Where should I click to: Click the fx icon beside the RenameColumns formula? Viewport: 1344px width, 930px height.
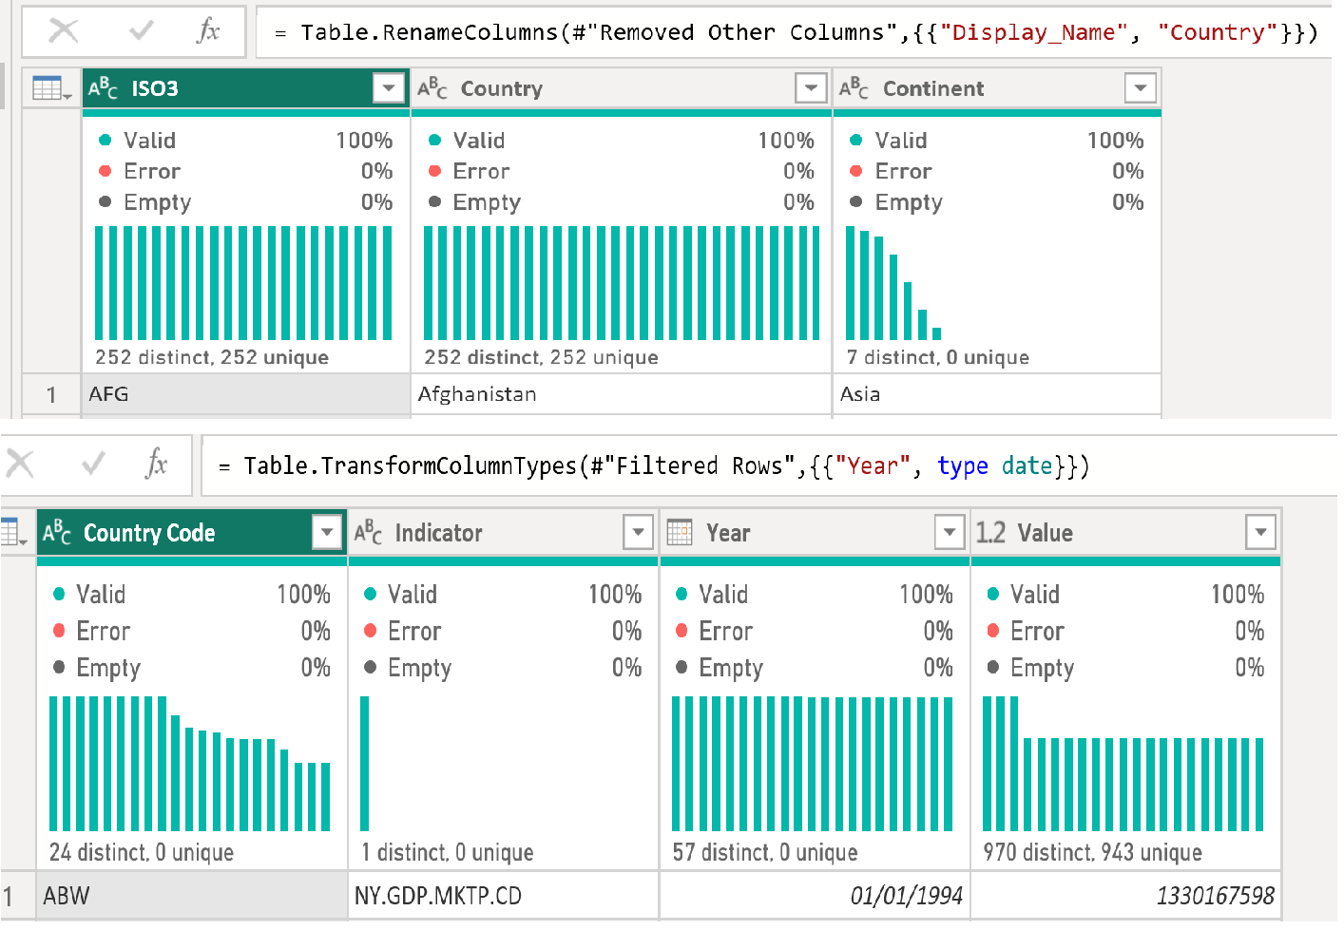[x=208, y=31]
